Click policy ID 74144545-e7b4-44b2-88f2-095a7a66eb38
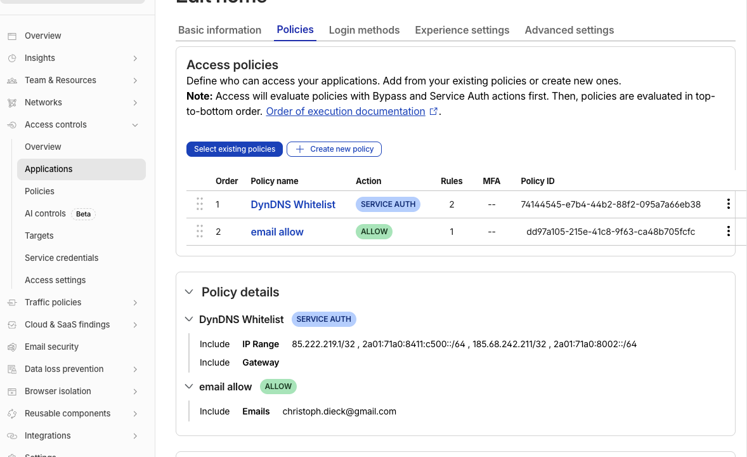Screen dimensions: 747x457 click(x=611, y=204)
